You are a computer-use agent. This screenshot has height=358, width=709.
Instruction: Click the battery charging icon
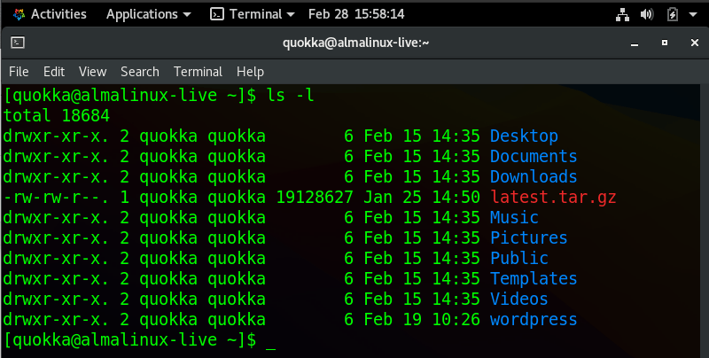[672, 14]
